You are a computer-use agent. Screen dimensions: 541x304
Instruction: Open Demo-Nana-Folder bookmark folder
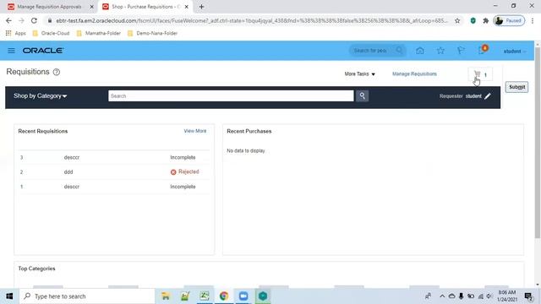pyautogui.click(x=152, y=34)
